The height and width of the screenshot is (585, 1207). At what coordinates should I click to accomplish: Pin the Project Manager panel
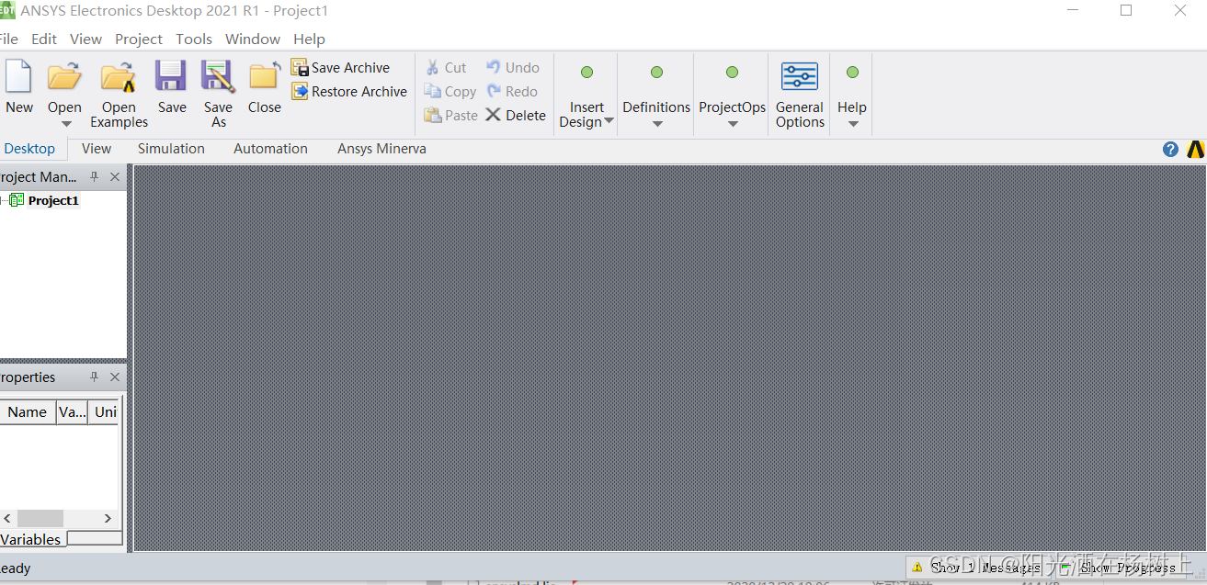pyautogui.click(x=94, y=176)
